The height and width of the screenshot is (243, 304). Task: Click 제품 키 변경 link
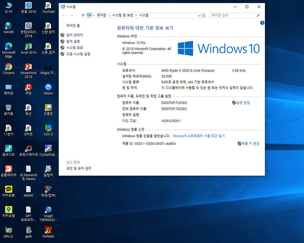click(x=250, y=144)
